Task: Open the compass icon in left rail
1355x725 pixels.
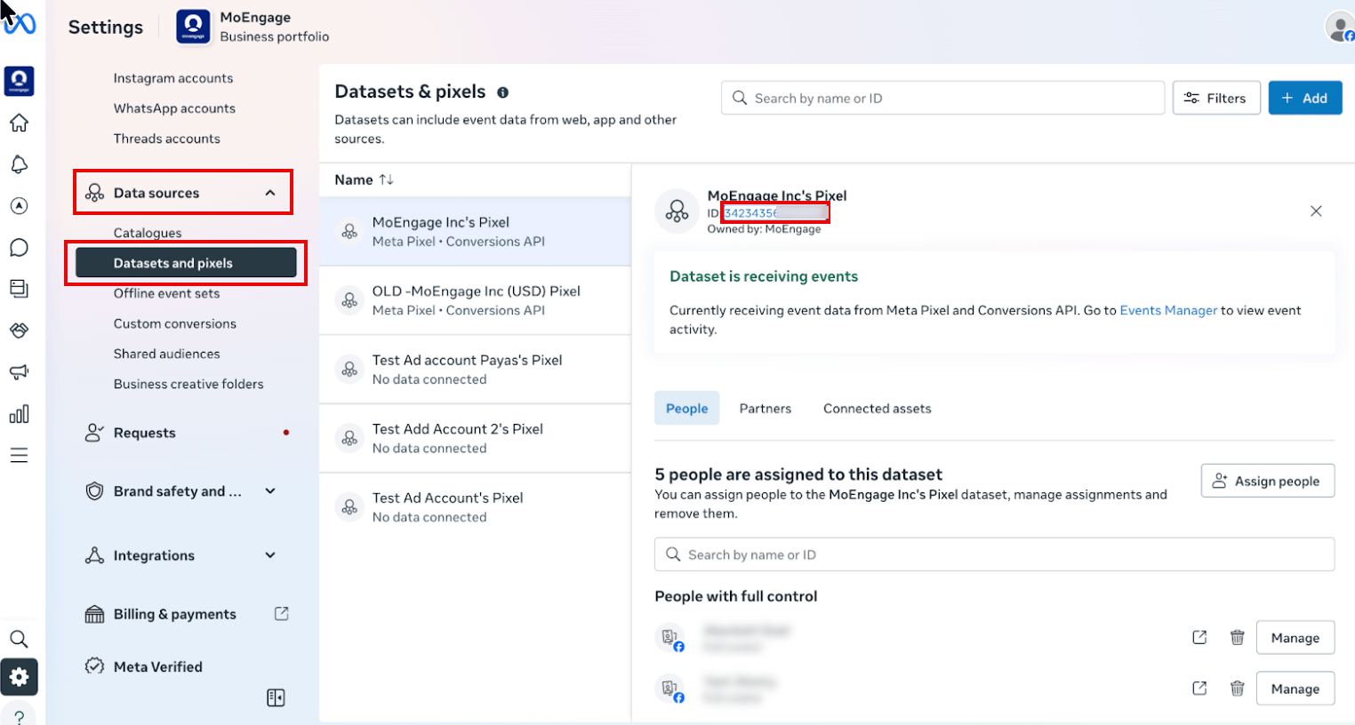Action: click(x=20, y=206)
